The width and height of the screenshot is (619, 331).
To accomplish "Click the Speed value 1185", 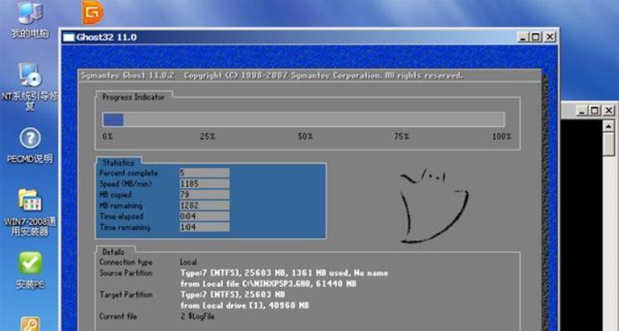I will [204, 184].
